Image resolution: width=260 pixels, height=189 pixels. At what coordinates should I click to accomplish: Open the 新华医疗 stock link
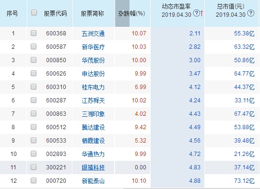tap(93, 47)
